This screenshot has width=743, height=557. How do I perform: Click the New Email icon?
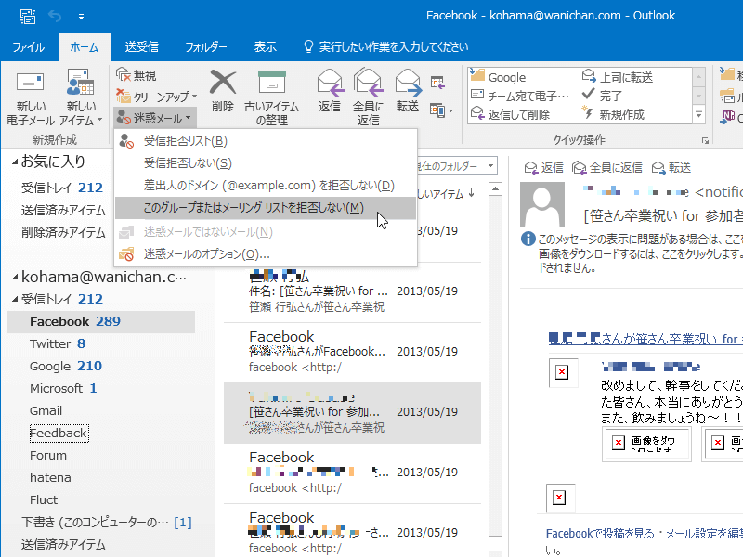click(x=30, y=83)
